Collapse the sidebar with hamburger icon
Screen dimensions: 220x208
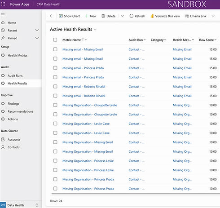coord(3,14)
